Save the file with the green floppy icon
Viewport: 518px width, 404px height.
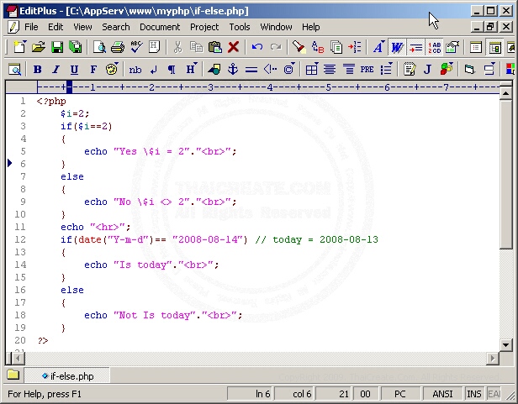[x=57, y=47]
